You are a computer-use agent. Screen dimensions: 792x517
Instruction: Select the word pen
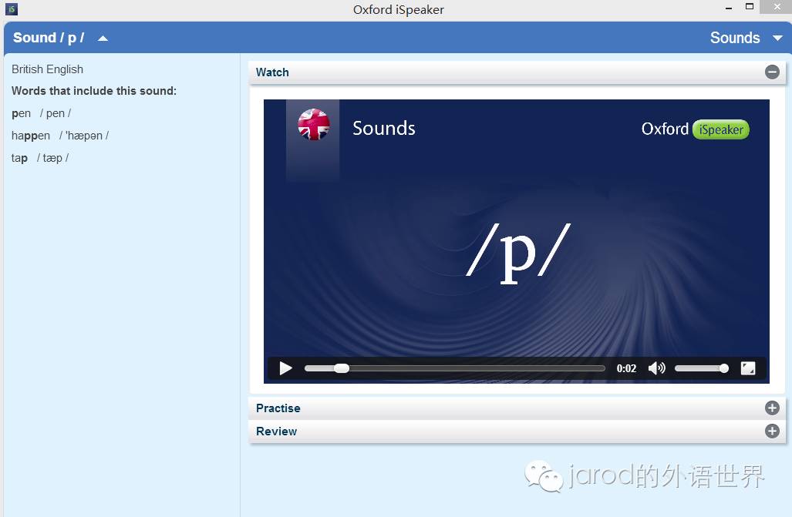(22, 113)
